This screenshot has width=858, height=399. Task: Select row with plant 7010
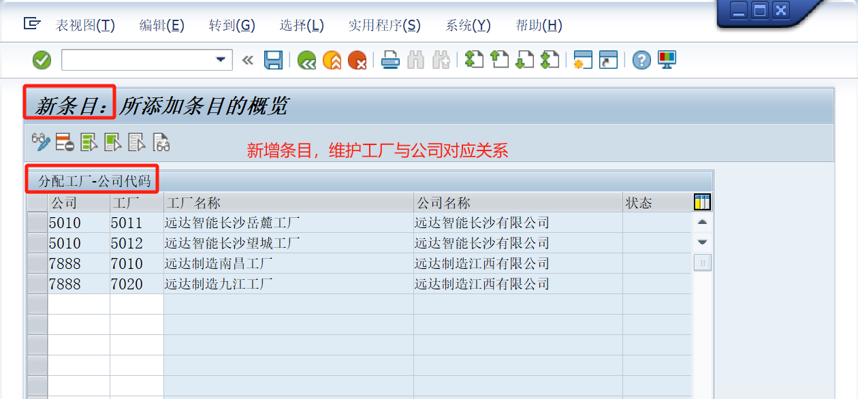[37, 264]
